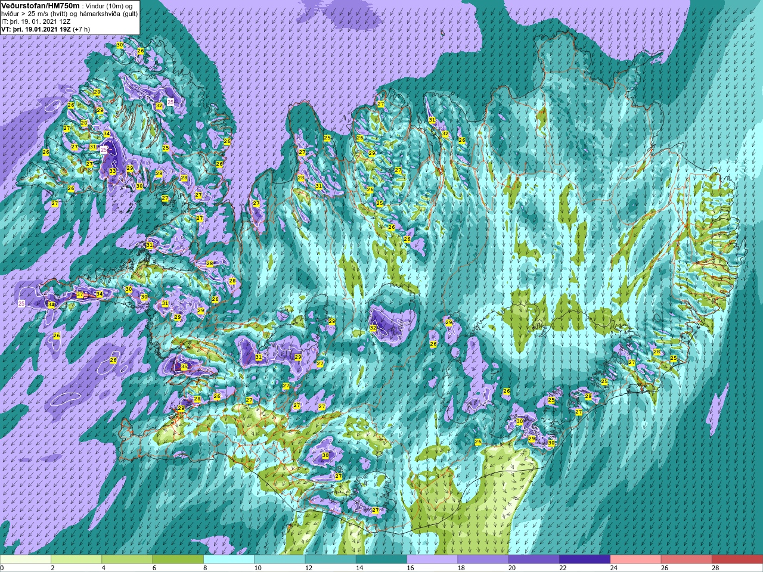The height and width of the screenshot is (572, 763).
Task: Click the above-28 m/s red legend swatch
Action: click(x=737, y=559)
